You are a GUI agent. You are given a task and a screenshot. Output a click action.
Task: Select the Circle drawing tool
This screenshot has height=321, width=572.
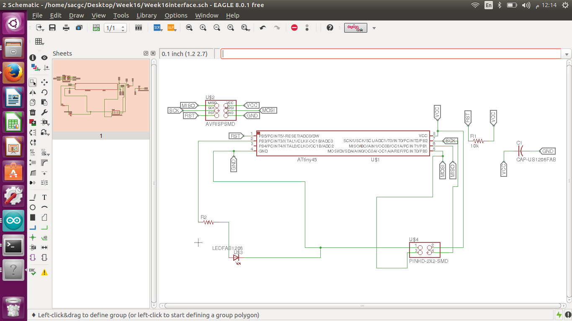point(33,207)
